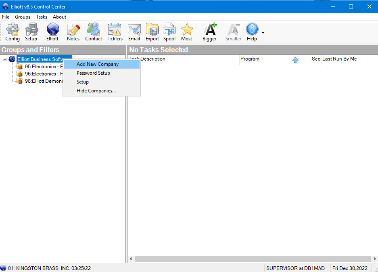
Task: Choose Add New Company from context menu
Action: [98, 64]
